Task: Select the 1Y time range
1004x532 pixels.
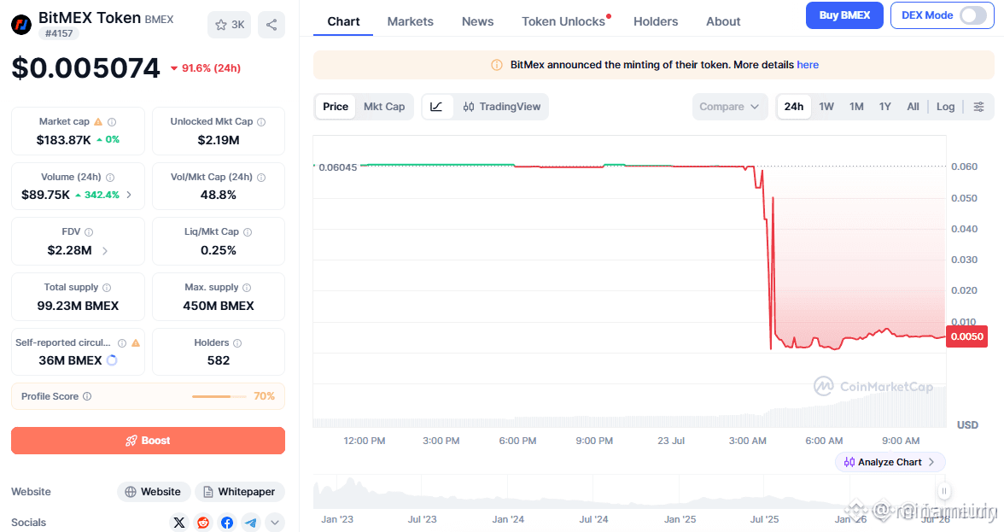Action: (884, 107)
